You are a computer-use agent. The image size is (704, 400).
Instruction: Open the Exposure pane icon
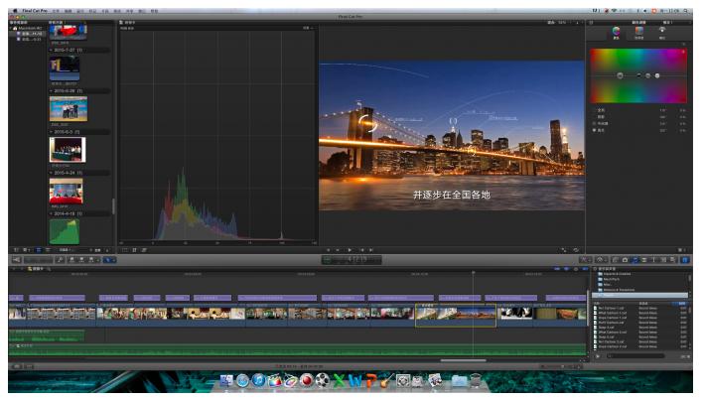[662, 32]
